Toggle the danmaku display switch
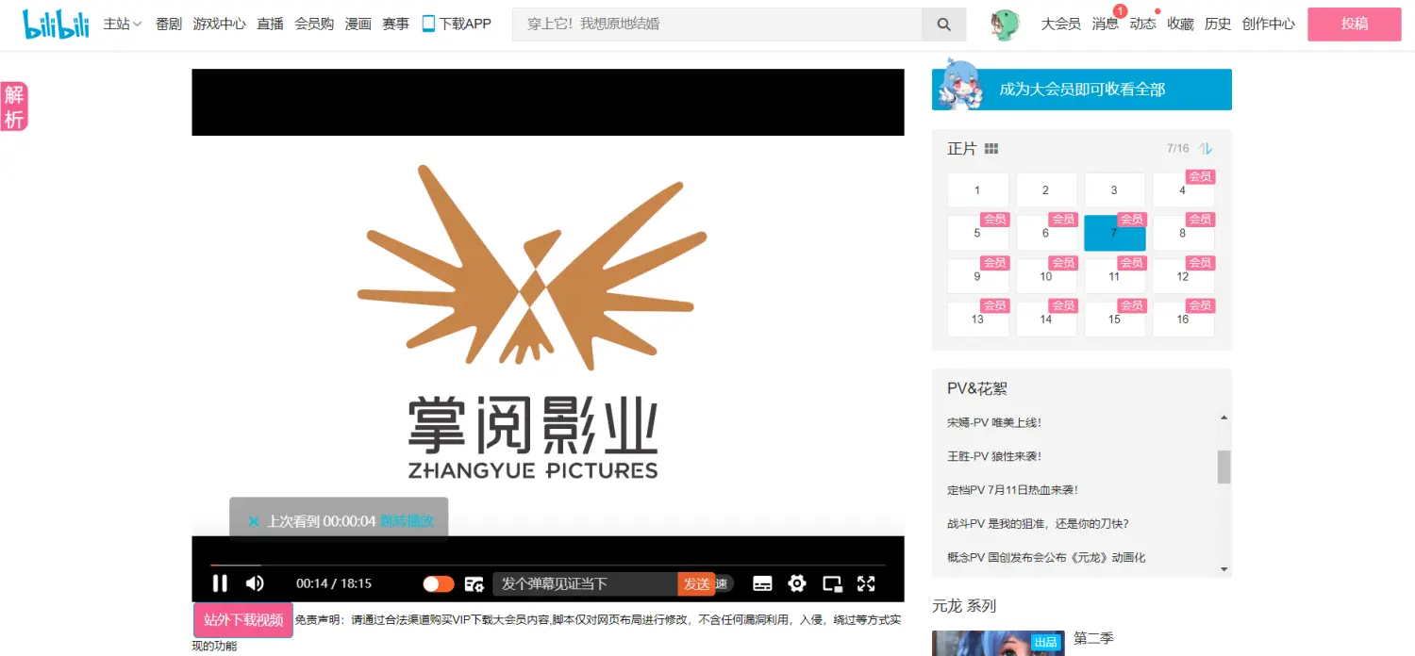This screenshot has width=1415, height=656. point(439,583)
